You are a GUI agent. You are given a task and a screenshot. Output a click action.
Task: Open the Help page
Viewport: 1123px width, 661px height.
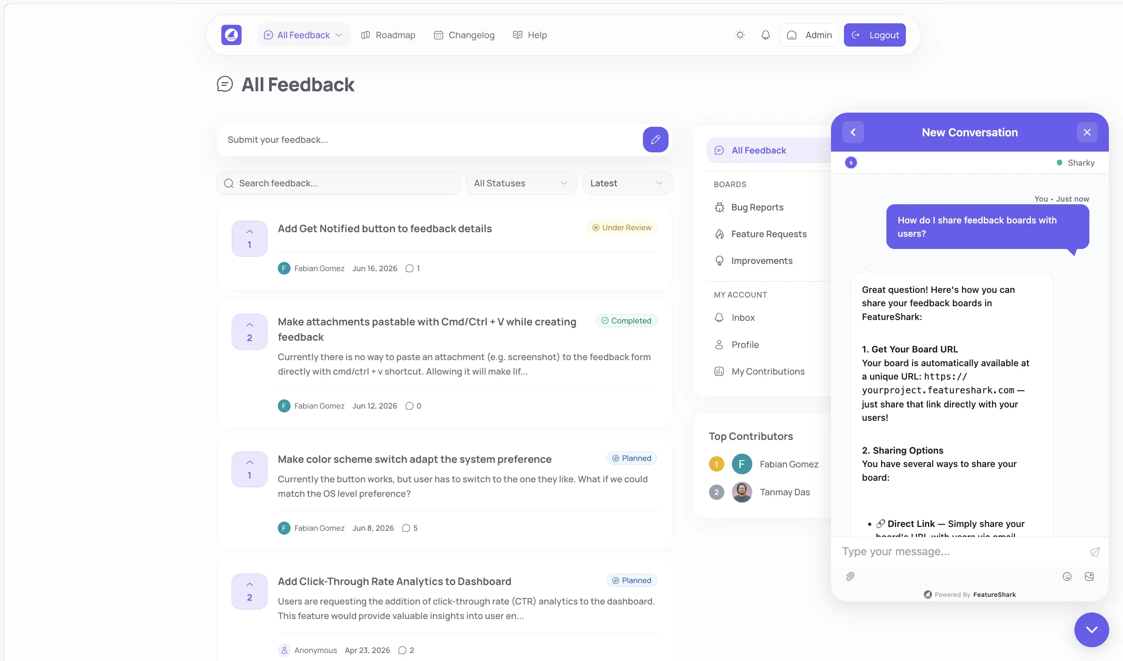tap(530, 35)
